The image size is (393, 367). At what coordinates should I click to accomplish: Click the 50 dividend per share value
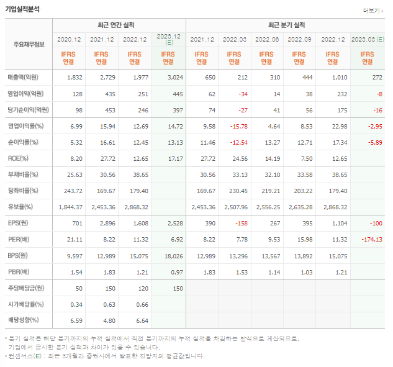click(x=79, y=289)
